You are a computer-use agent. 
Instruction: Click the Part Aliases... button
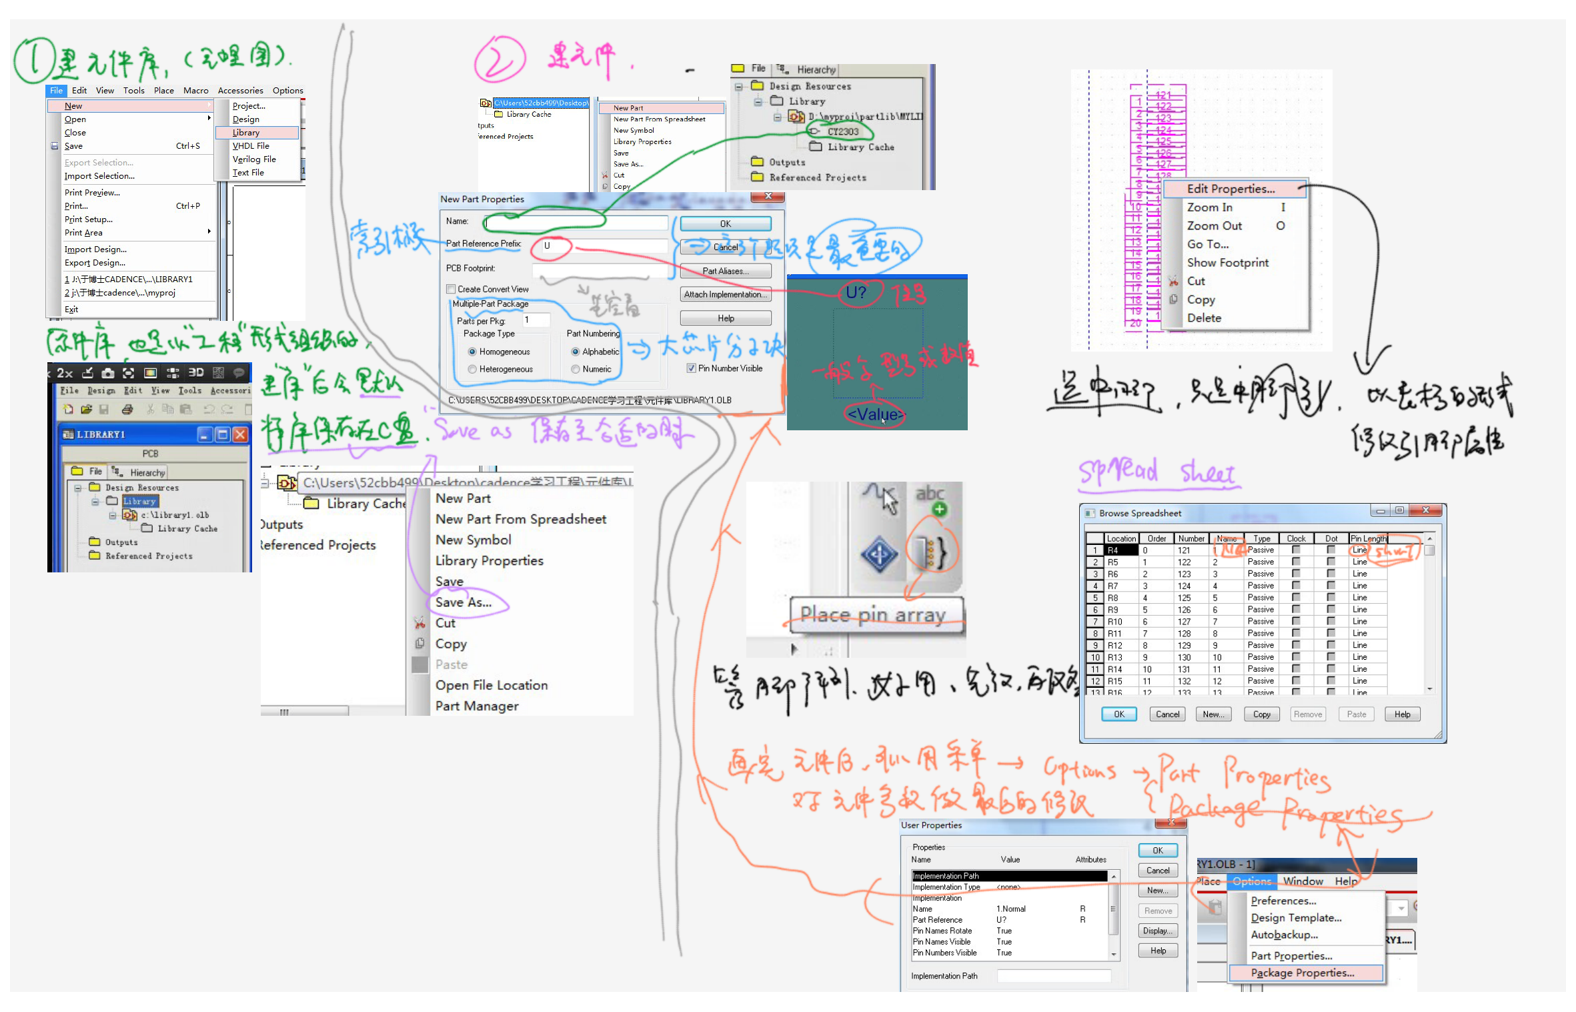726,271
